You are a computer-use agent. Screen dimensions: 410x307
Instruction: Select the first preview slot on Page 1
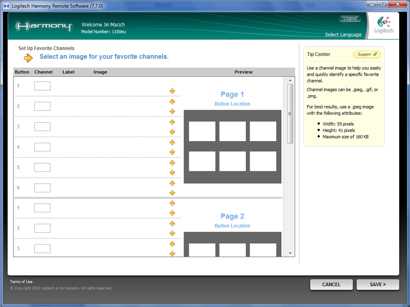(x=202, y=131)
